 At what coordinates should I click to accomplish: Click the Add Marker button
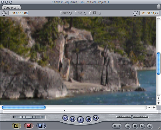coord(128,126)
